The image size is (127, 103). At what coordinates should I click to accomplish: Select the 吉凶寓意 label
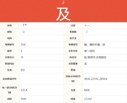73,64
